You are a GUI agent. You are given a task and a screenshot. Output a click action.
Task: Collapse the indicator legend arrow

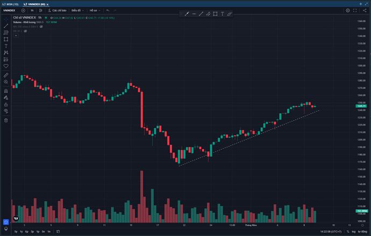click(16, 35)
